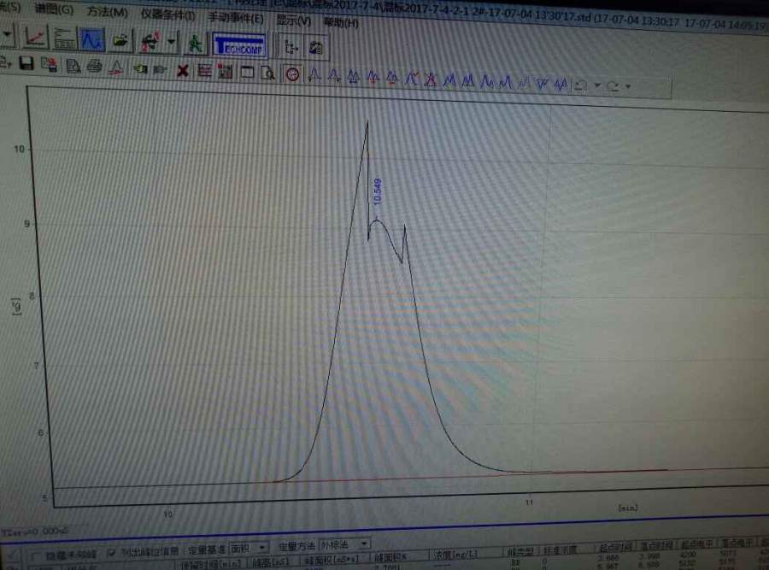The height and width of the screenshot is (570, 769).
Task: Click the clipboard icon at the top toolbar end
Action: coord(316,48)
